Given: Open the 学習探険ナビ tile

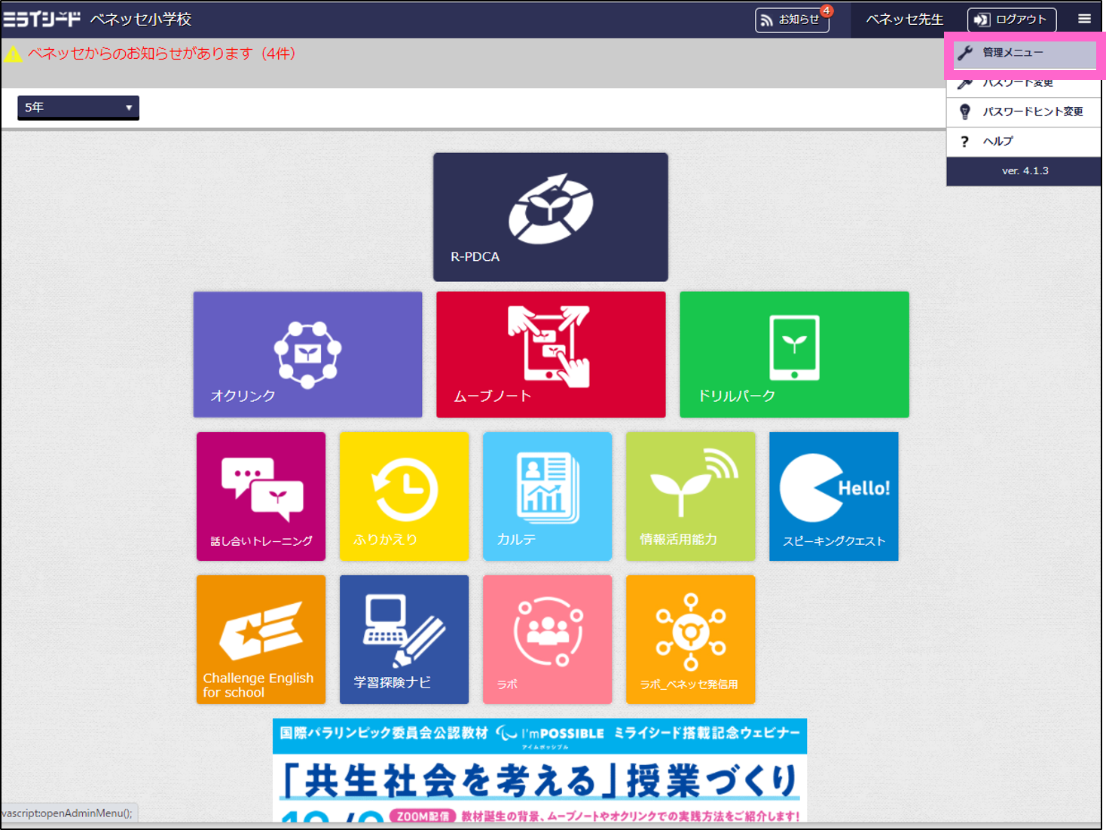Looking at the screenshot, I should (404, 639).
